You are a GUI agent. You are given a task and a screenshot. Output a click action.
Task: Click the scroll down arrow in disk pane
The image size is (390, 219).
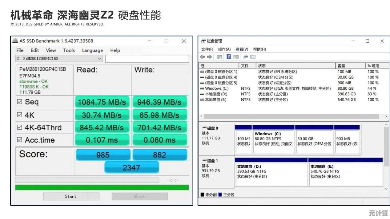pyautogui.click(x=387, y=189)
